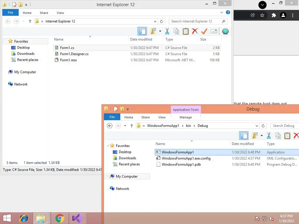Switch to Google Chrome from the taskbar
The height and width of the screenshot is (224, 299).
60,218
